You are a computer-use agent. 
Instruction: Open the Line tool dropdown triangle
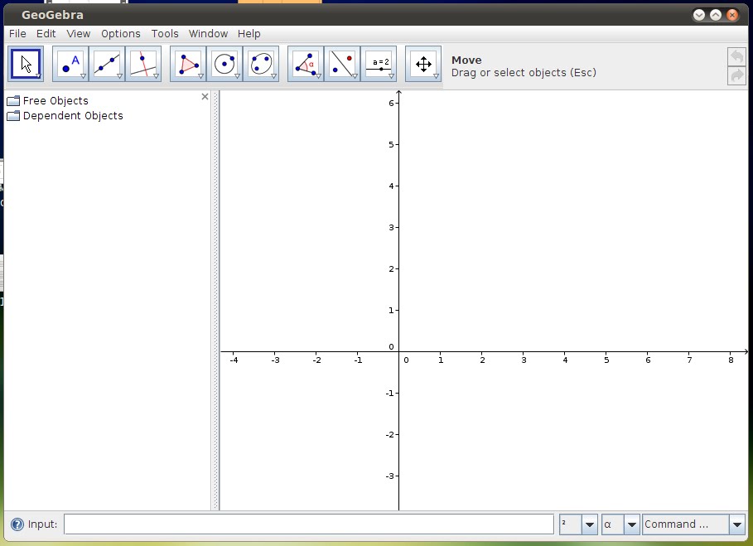click(x=119, y=76)
